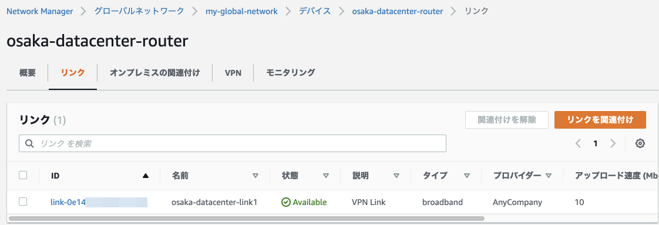Sort links by 状態 column arrow
Viewport: 659px width, 225px height.
pyautogui.click(x=326, y=176)
